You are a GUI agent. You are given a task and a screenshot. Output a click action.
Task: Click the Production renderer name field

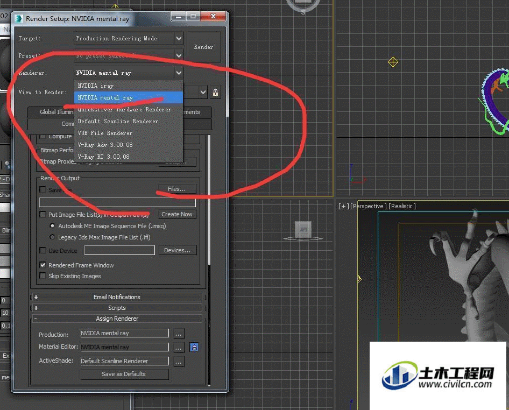[x=125, y=333]
